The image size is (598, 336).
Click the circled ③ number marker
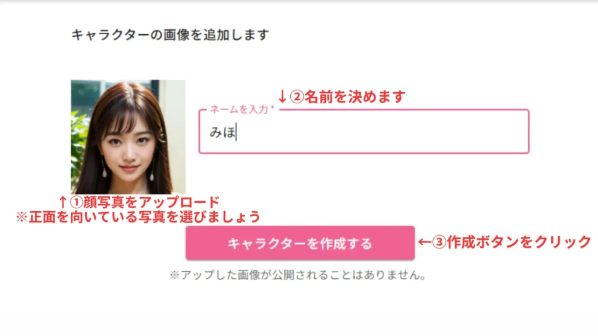pos(439,242)
